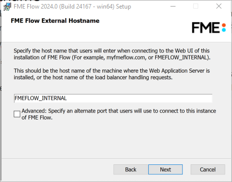Click the 'Specify the host name' instruction paragraph

[x=112, y=54]
